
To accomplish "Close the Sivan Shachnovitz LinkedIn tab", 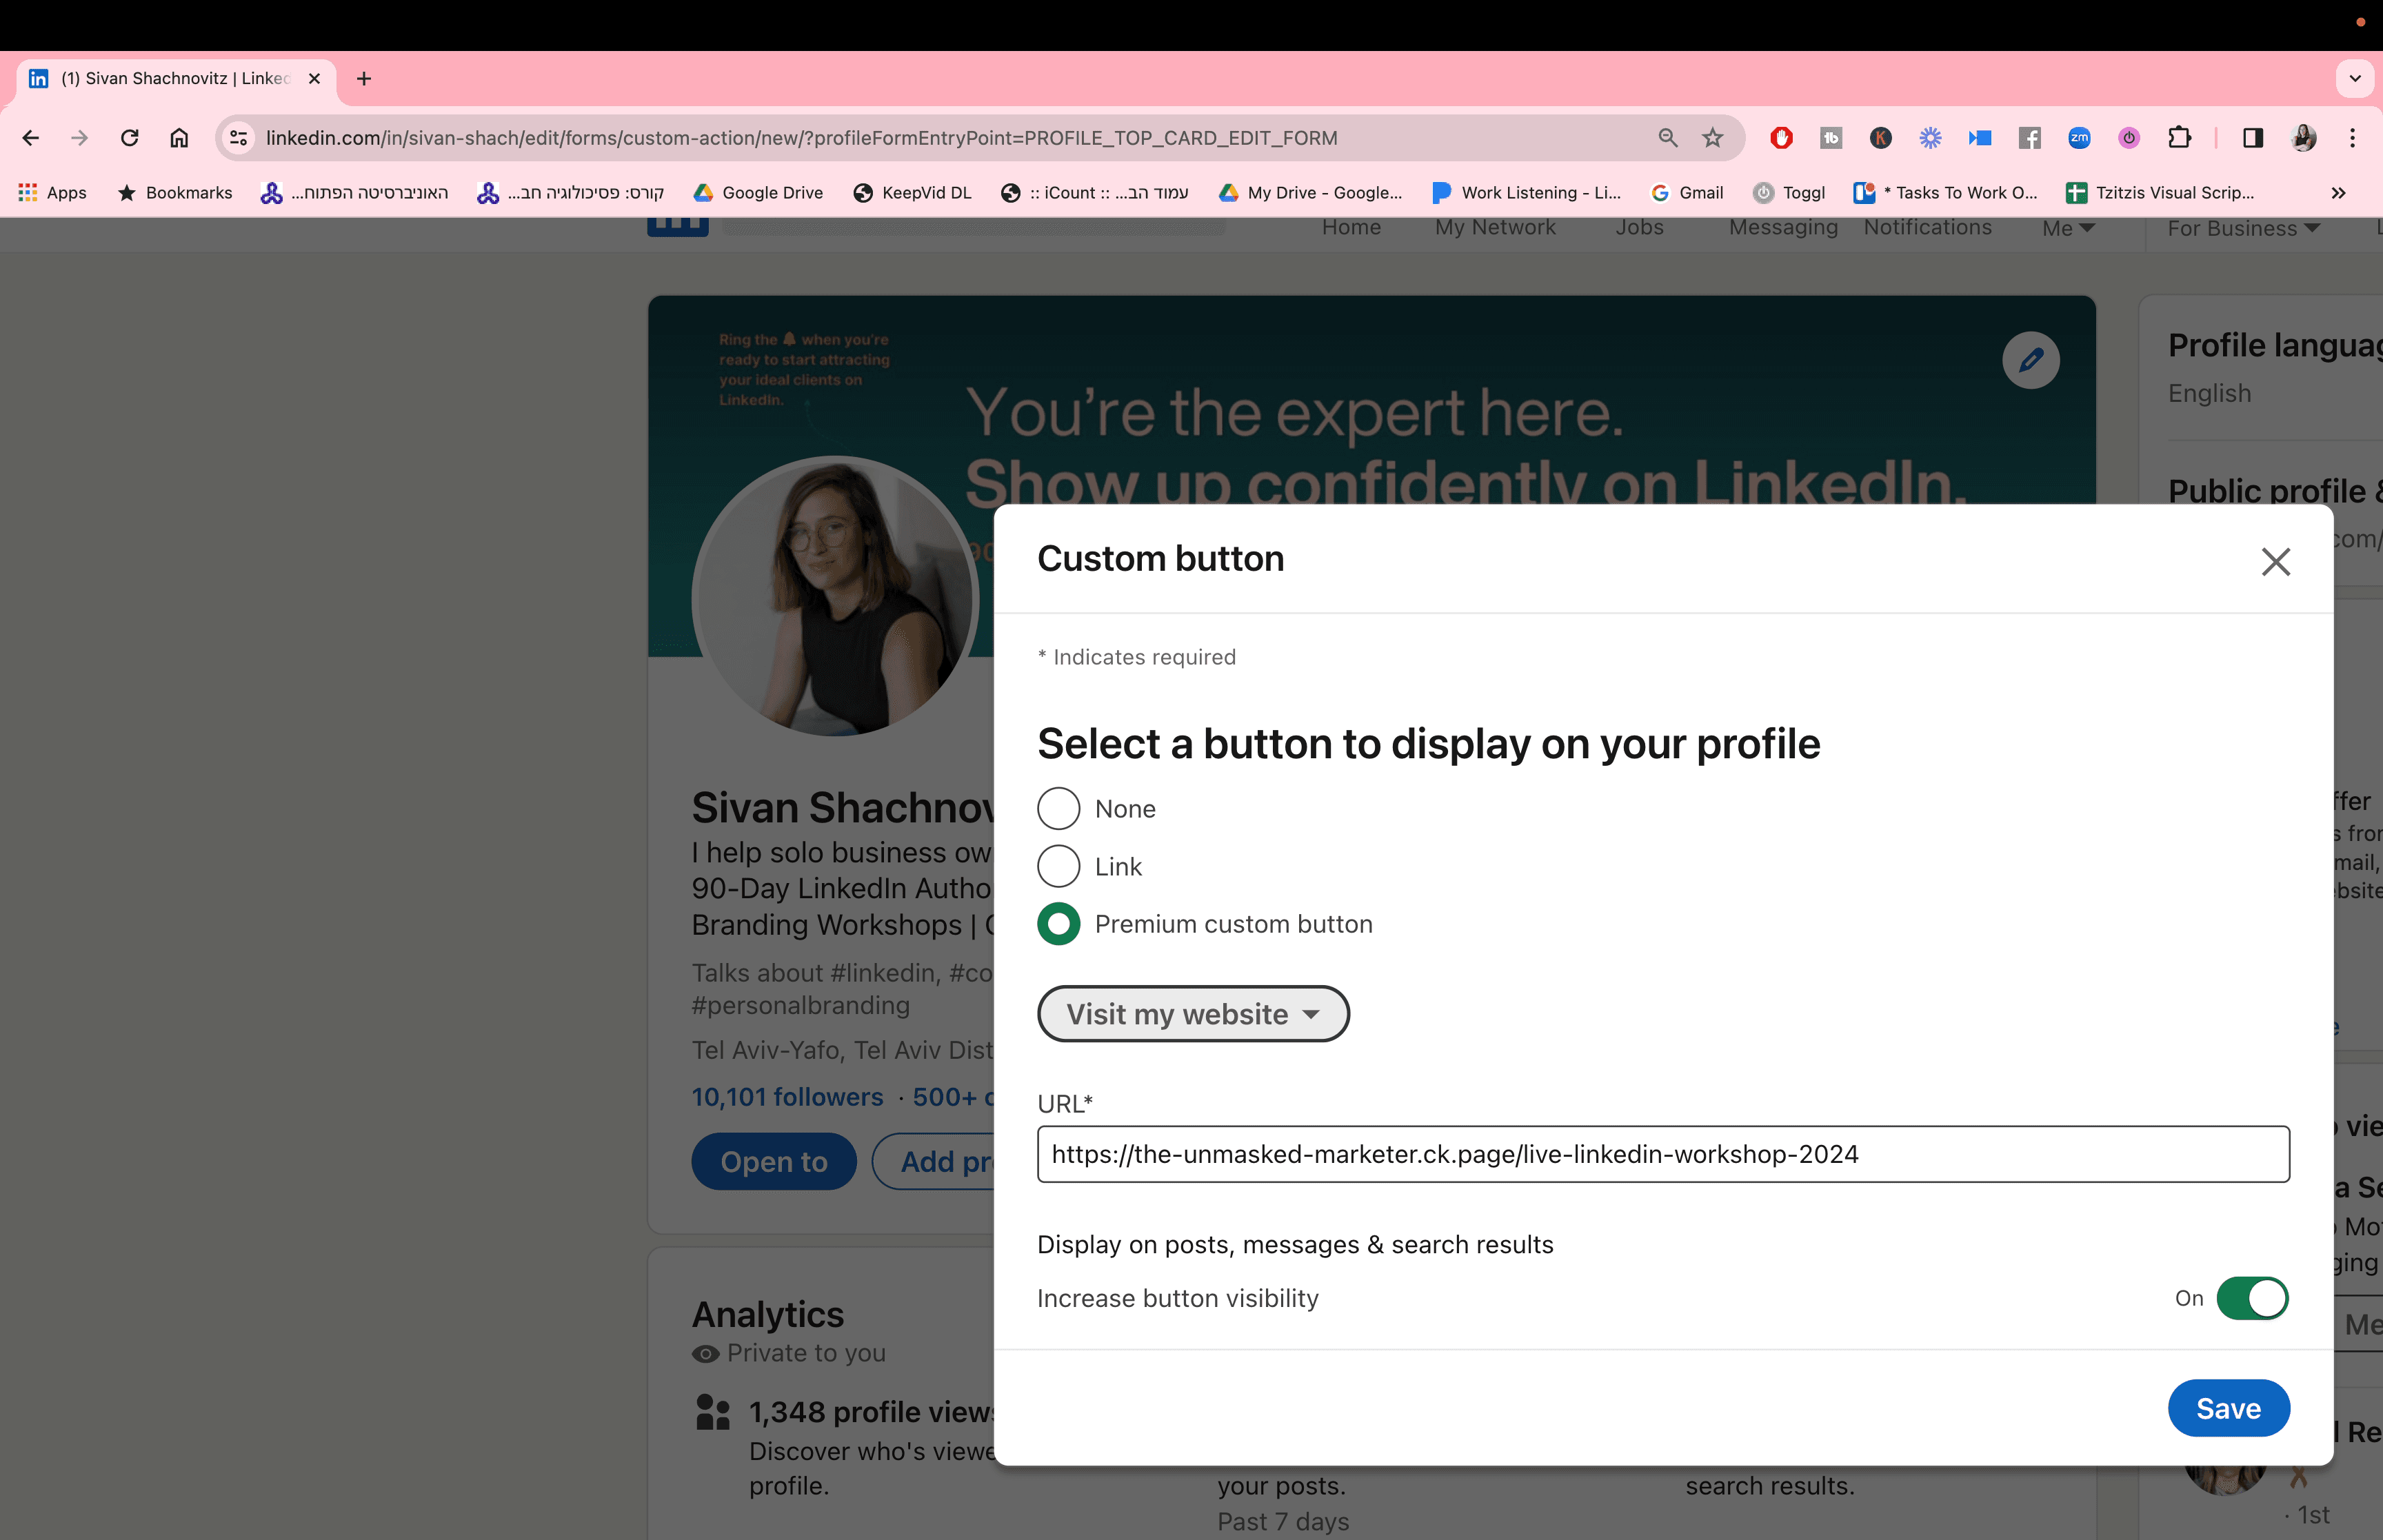I will (x=314, y=79).
